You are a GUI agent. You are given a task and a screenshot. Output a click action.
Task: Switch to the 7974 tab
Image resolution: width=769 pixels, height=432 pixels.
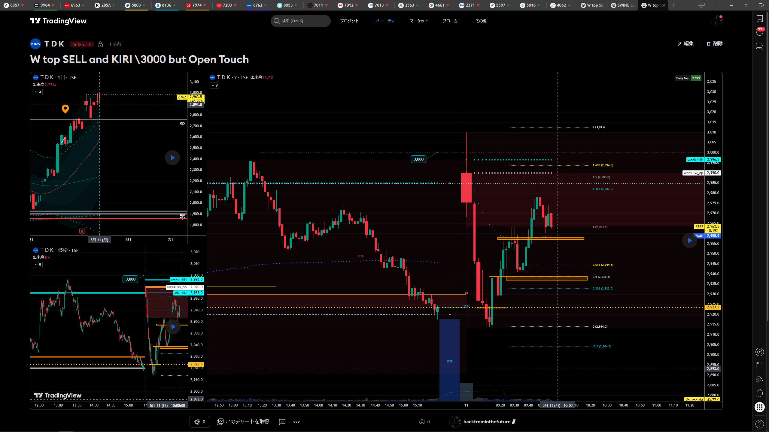(197, 5)
